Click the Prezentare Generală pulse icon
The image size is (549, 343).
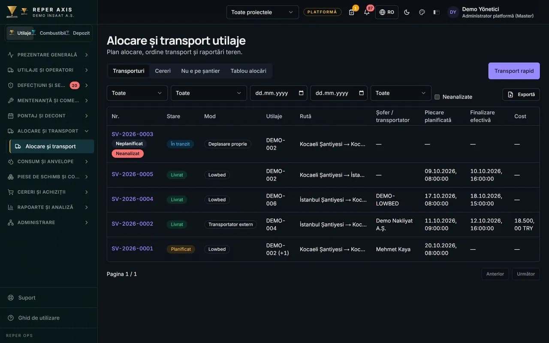coord(11,55)
